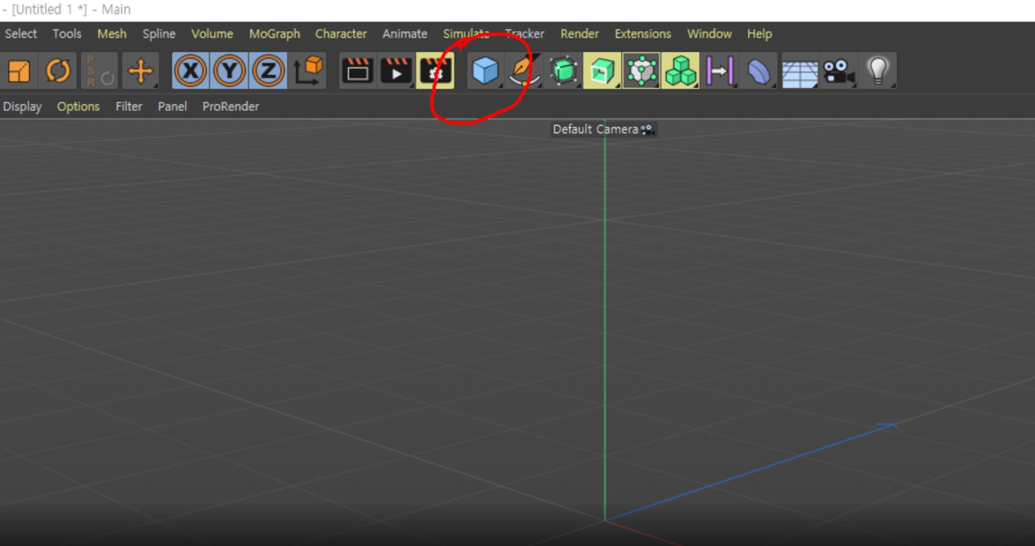Open the ProRender viewport menu
The height and width of the screenshot is (546, 1035).
coord(231,107)
